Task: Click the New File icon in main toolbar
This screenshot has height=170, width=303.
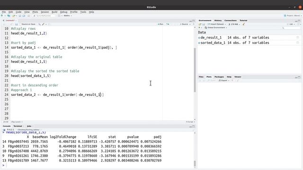Action: [x=2, y=16]
